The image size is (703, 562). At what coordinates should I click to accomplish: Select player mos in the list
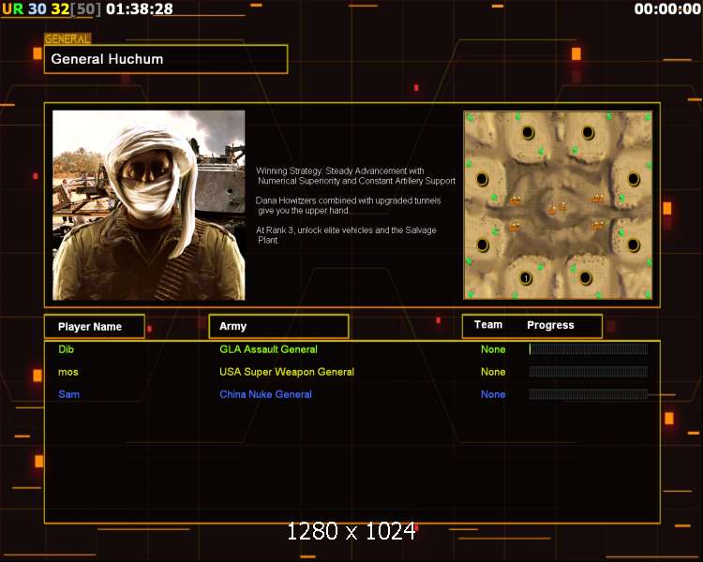(67, 372)
